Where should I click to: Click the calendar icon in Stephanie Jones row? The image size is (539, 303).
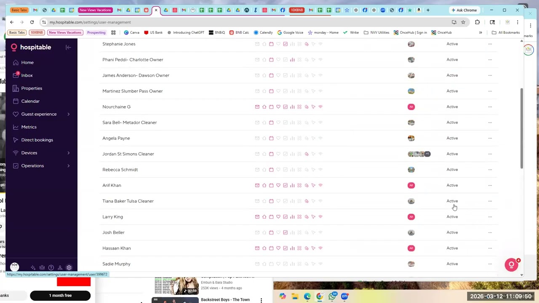[x=271, y=44]
